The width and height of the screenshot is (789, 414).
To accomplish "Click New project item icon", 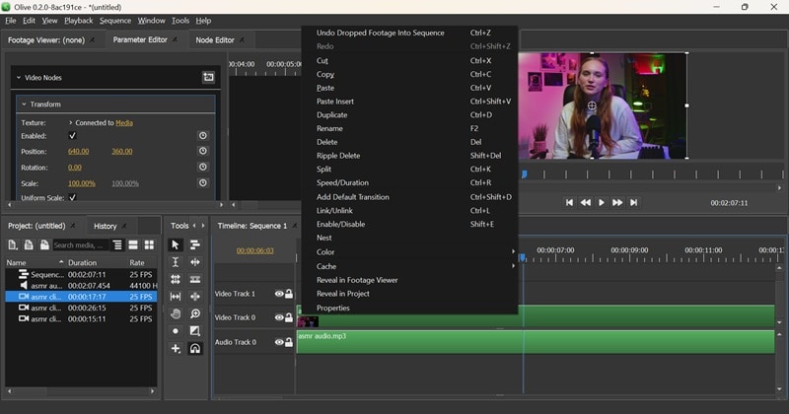I will click(x=13, y=245).
